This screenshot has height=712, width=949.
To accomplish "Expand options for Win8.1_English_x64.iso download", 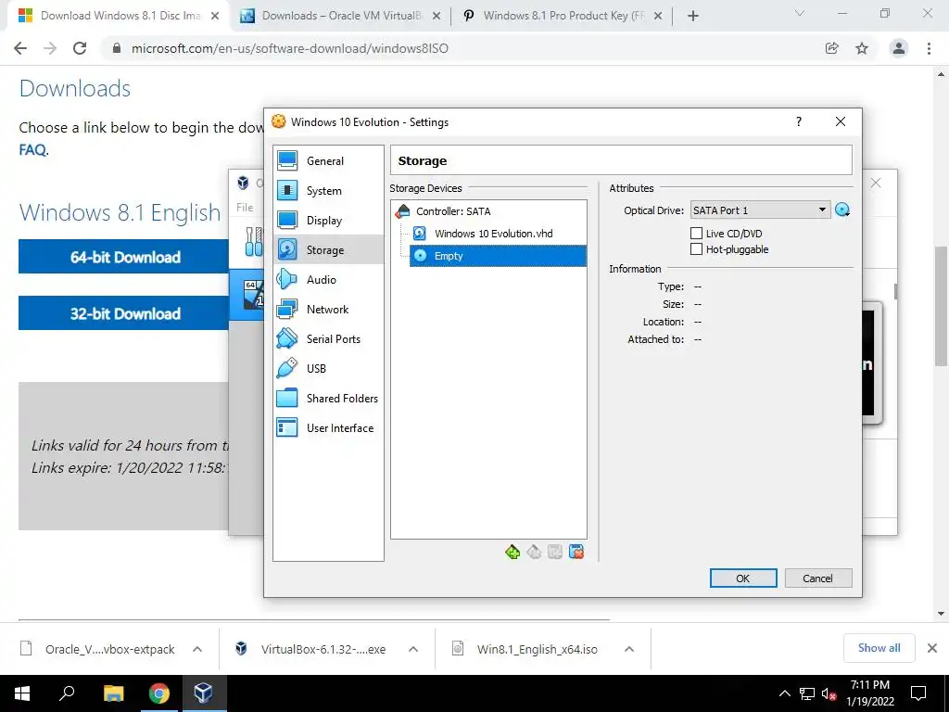I will (629, 649).
